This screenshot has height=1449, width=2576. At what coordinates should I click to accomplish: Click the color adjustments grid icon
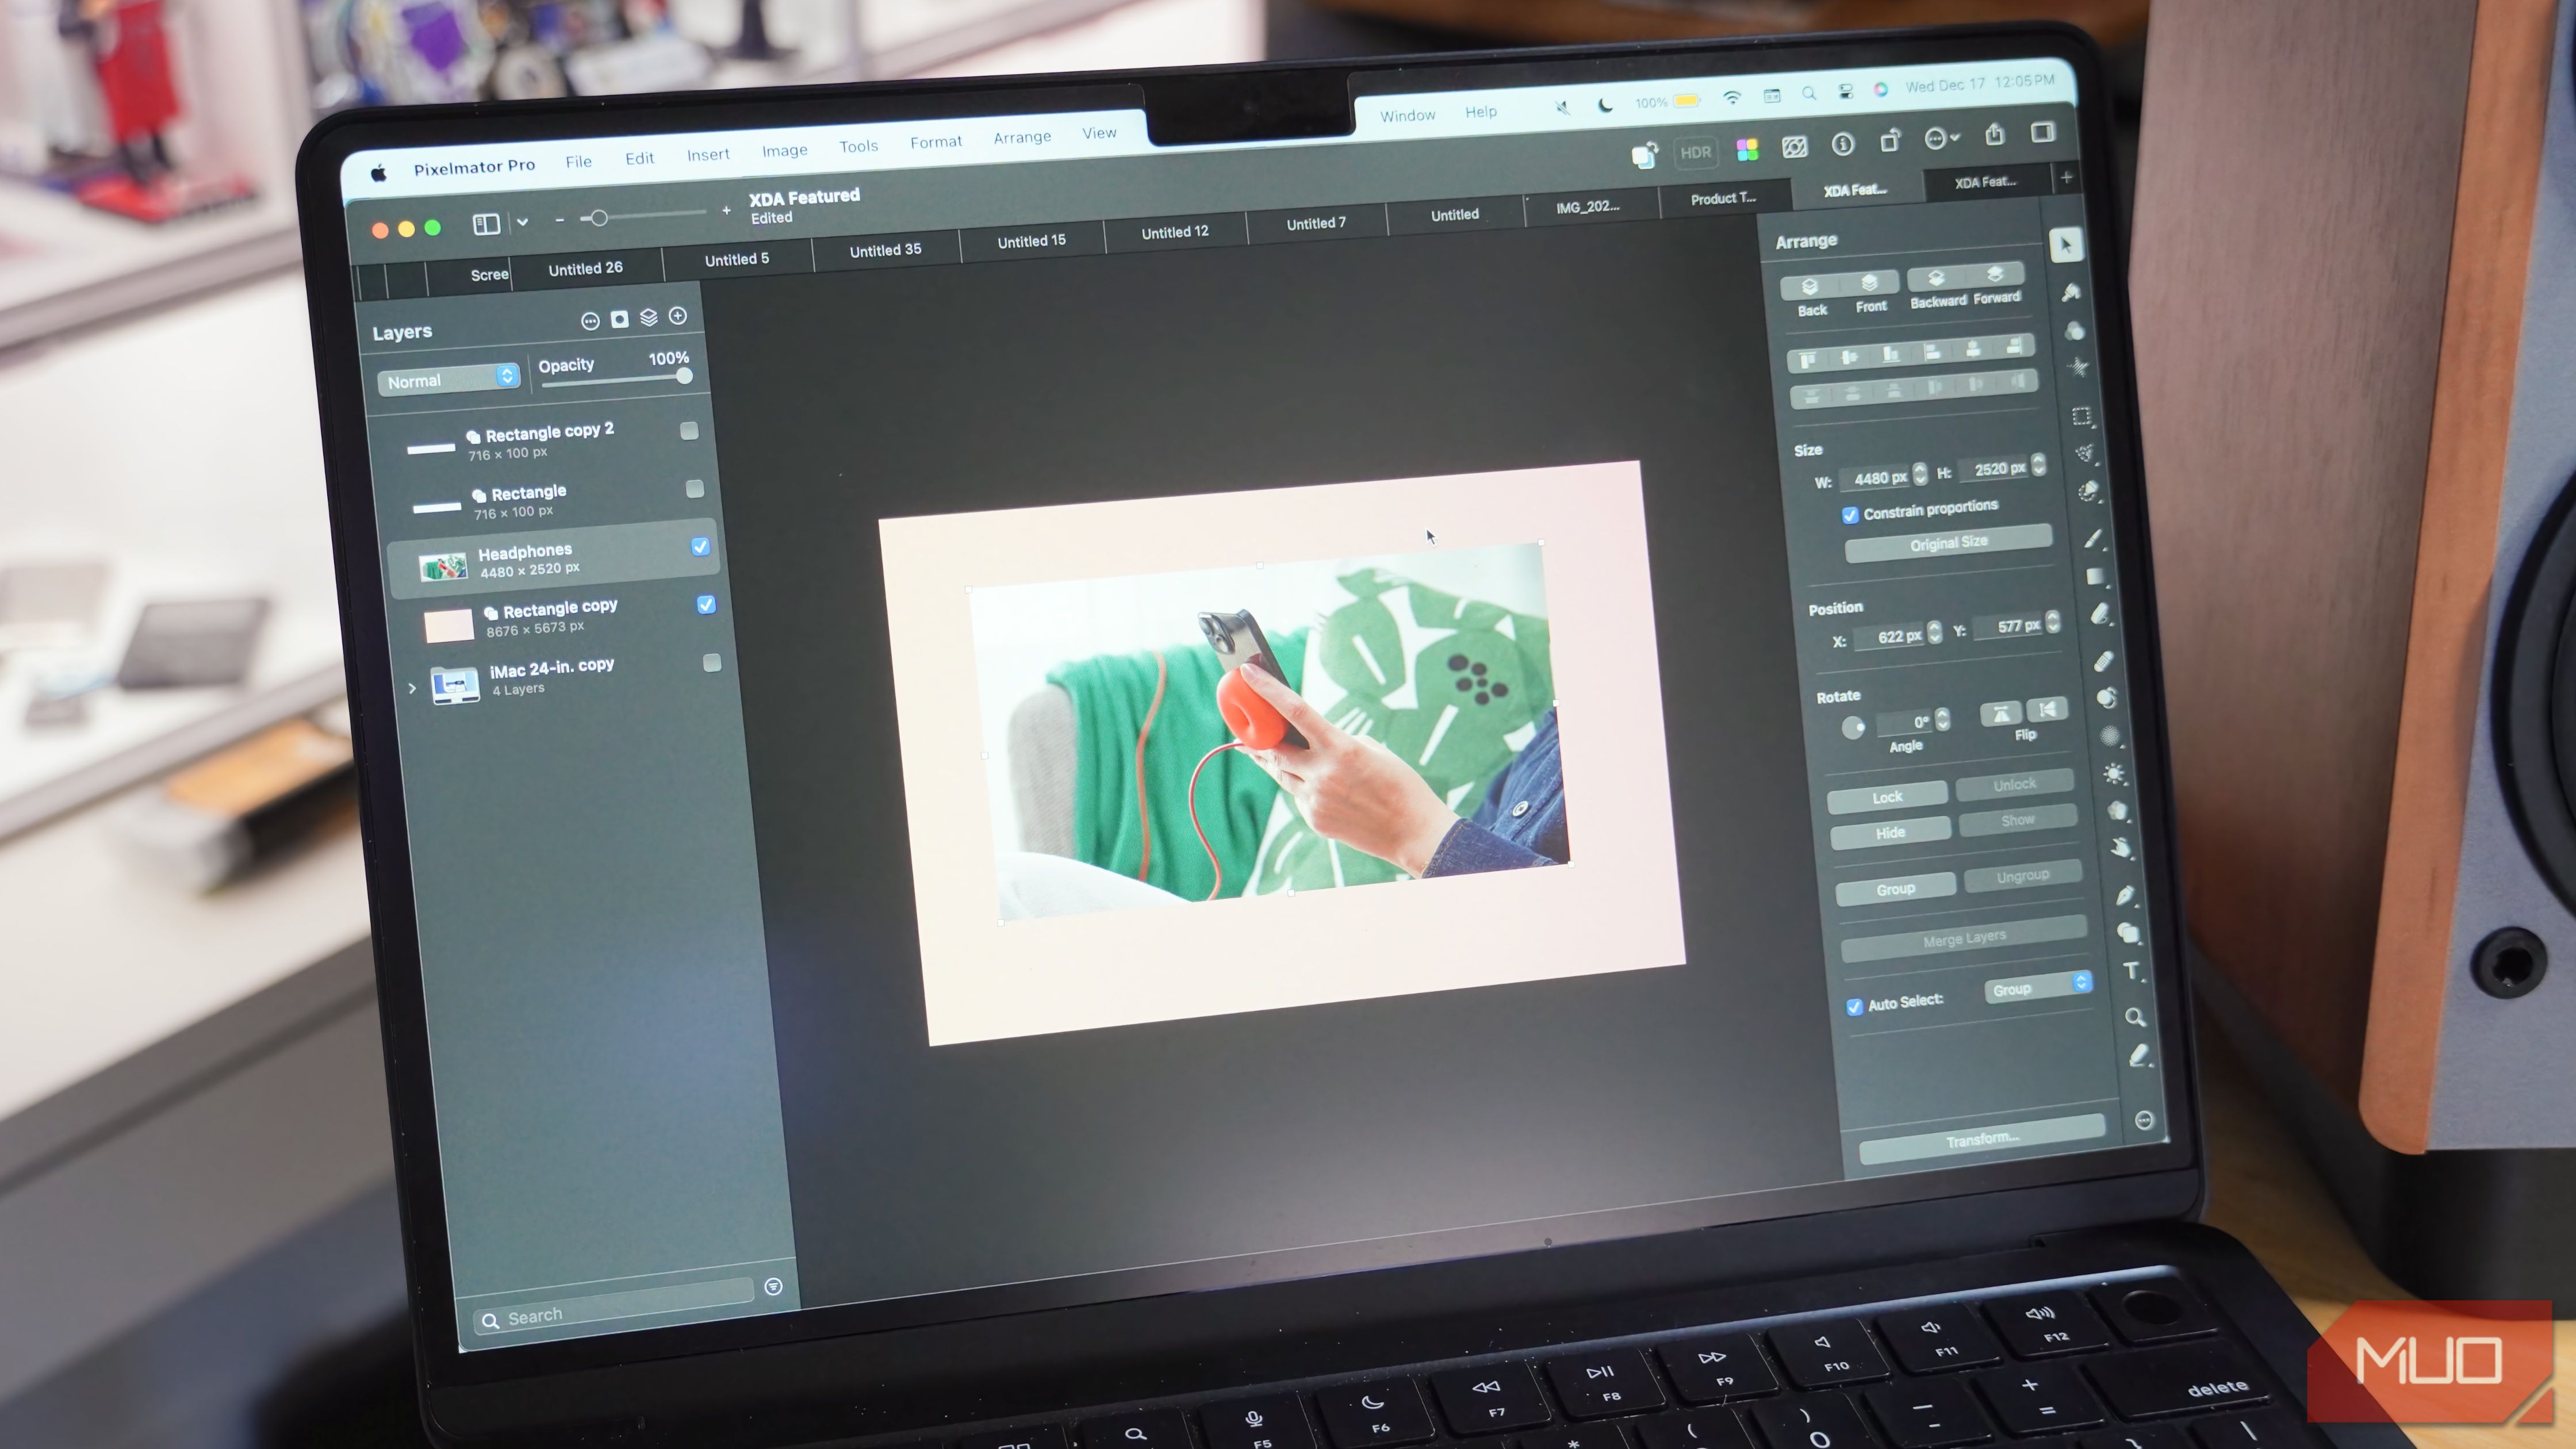1747,150
